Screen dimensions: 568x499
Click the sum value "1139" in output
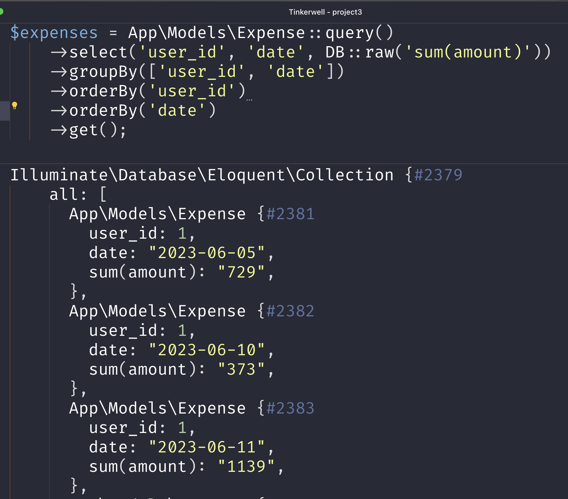click(x=246, y=467)
